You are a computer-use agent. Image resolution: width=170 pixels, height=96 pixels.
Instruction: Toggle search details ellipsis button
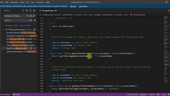[34, 23]
